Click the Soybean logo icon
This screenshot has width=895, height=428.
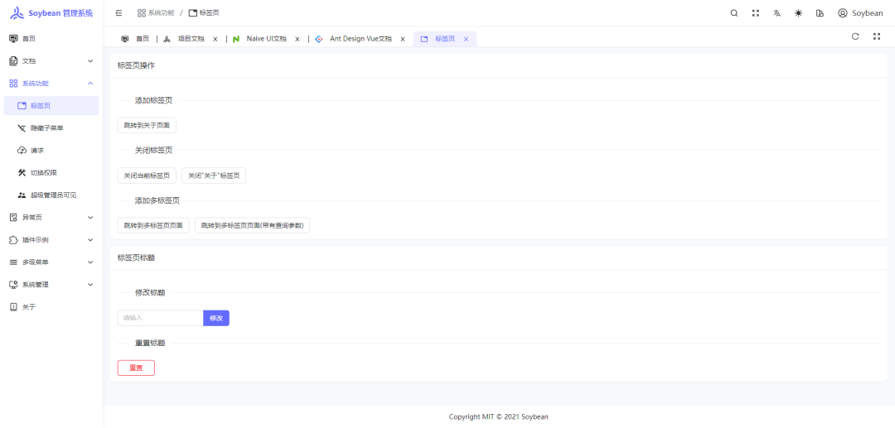point(17,13)
